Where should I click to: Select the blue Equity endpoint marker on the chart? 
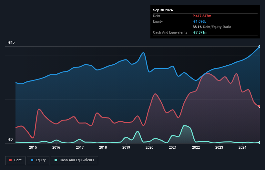click(x=260, y=47)
